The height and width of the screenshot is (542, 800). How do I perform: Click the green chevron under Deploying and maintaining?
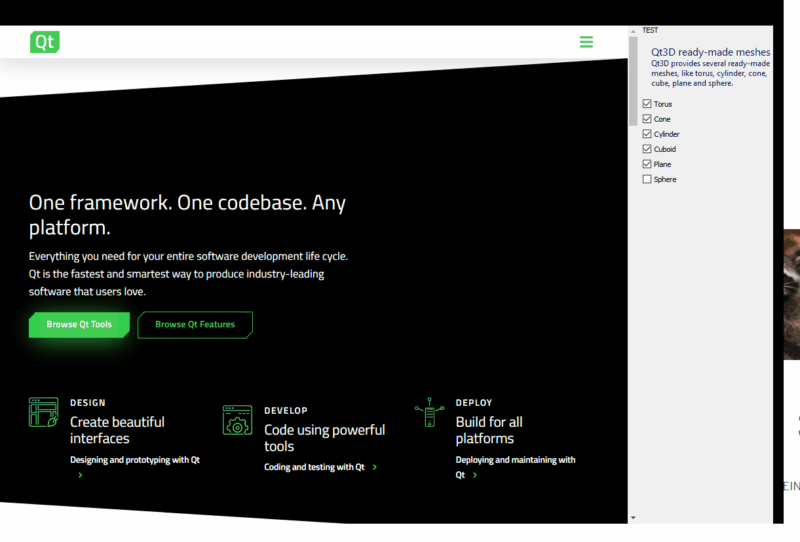tap(475, 475)
